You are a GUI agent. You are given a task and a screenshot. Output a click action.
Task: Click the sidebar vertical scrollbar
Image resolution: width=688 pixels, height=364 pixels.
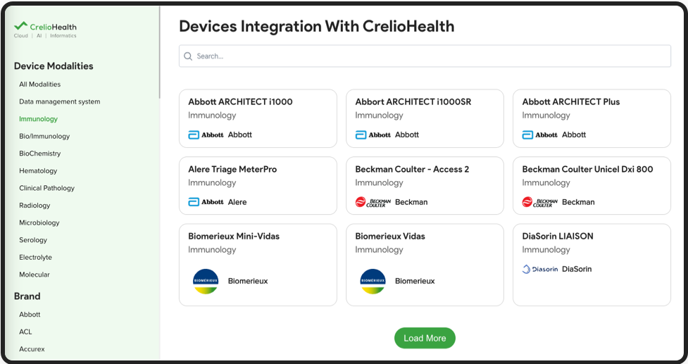pyautogui.click(x=160, y=53)
